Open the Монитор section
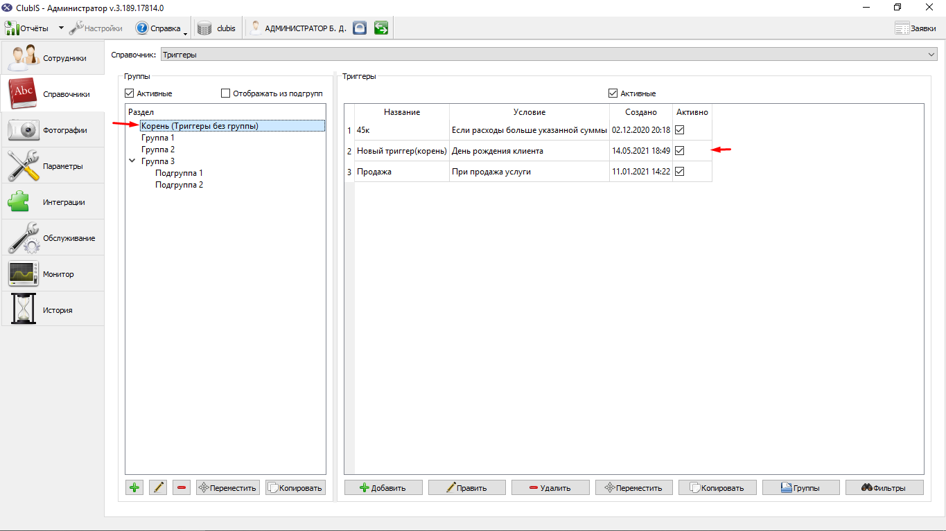This screenshot has height=531, width=946. tap(53, 274)
